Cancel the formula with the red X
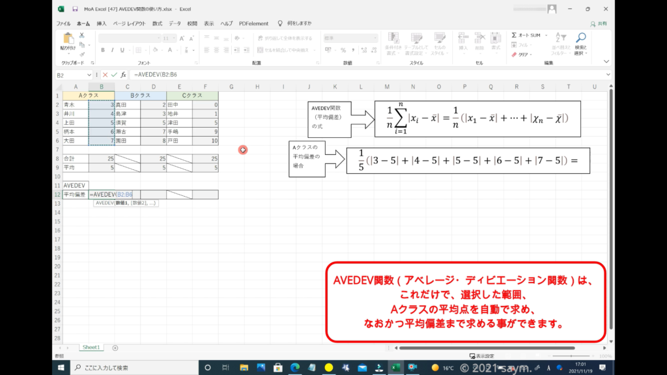Image resolution: width=667 pixels, height=375 pixels. point(105,75)
